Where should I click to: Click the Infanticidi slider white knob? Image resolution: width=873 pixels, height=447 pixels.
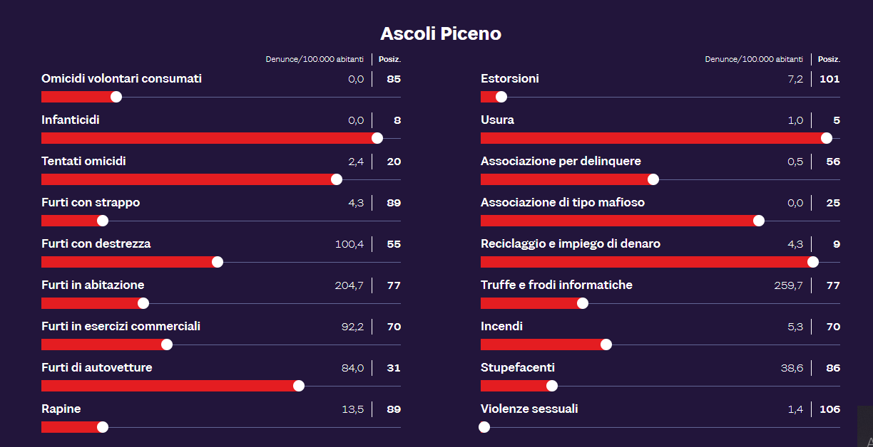pyautogui.click(x=377, y=138)
